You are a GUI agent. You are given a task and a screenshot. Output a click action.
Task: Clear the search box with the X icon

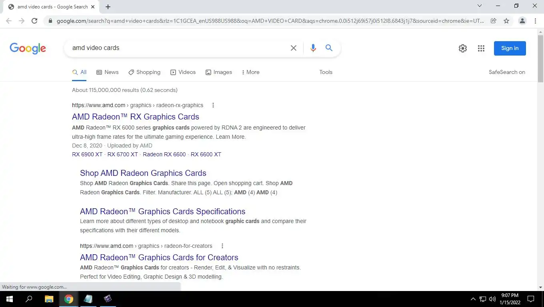pos(294,48)
